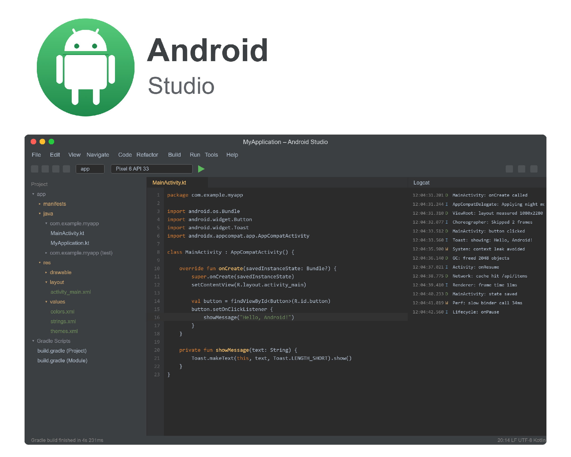Click the 'import android.widget.Toast' line
Image resolution: width=571 pixels, height=457 pixels.
coord(208,228)
